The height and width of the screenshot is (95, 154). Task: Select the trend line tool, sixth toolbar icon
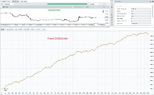point(112,15)
